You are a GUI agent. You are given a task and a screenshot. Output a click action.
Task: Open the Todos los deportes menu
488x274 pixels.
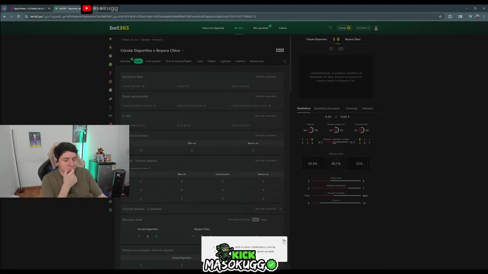click(213, 28)
